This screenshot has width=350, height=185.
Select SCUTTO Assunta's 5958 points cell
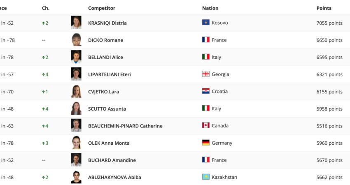tap(329, 109)
